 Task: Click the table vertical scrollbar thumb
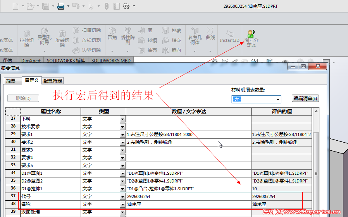(316, 174)
